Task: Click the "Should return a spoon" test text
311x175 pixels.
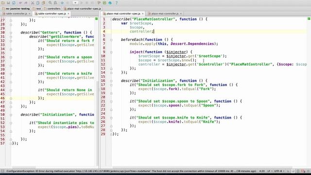Action: point(69,57)
